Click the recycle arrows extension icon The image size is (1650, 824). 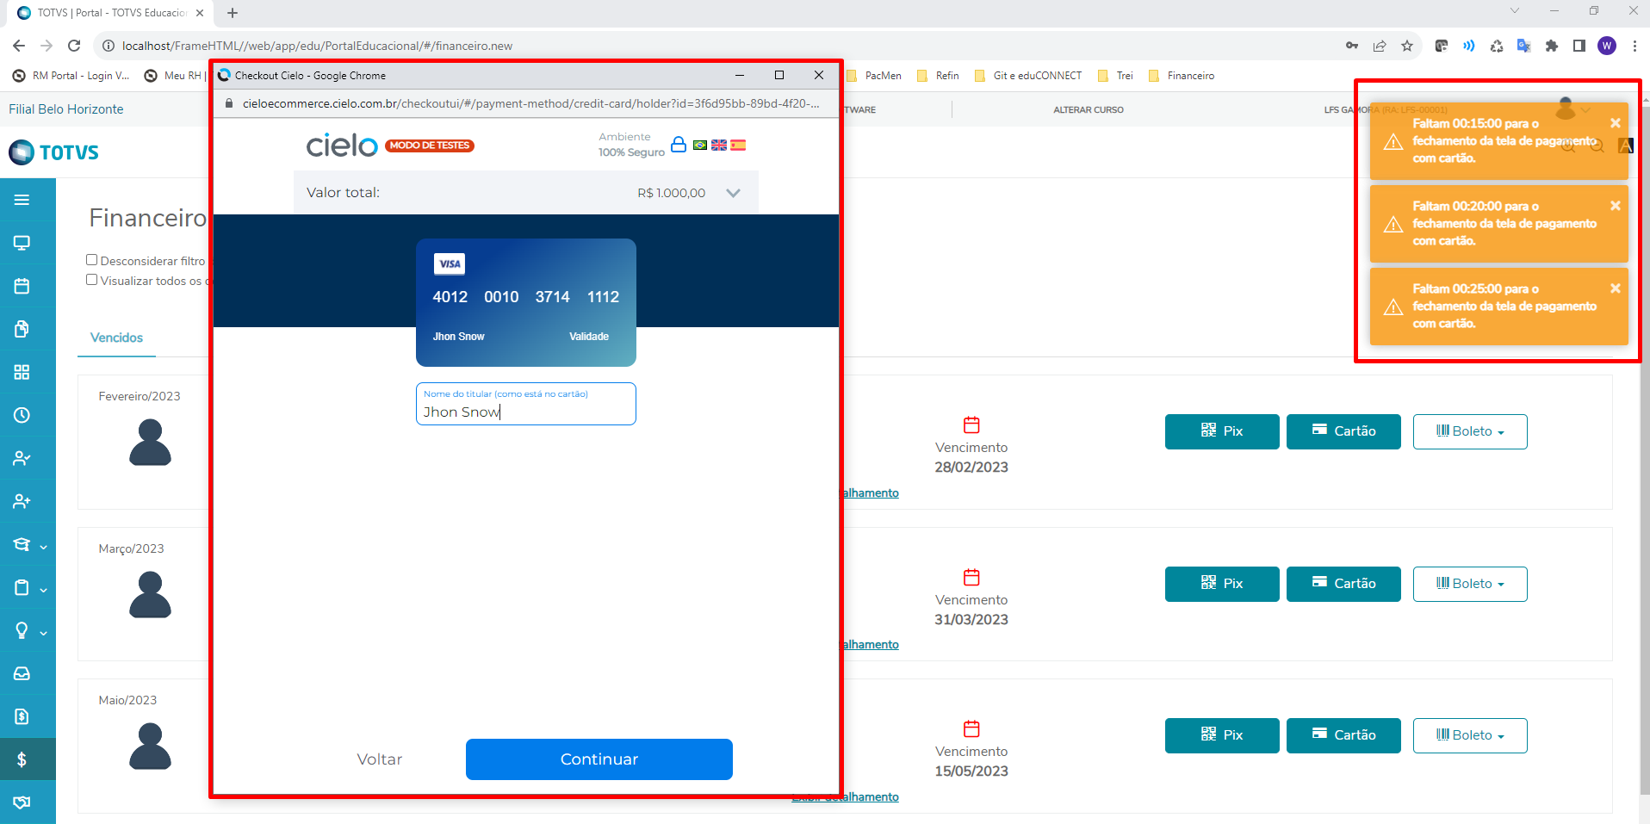tap(1497, 46)
